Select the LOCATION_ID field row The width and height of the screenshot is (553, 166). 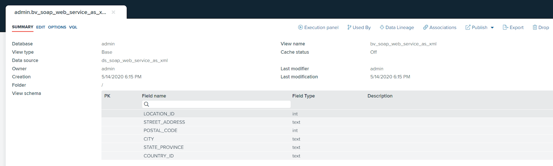(327, 114)
